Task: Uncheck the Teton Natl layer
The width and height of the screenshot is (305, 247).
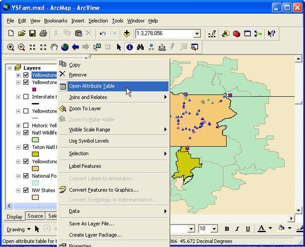Action: click(x=26, y=147)
